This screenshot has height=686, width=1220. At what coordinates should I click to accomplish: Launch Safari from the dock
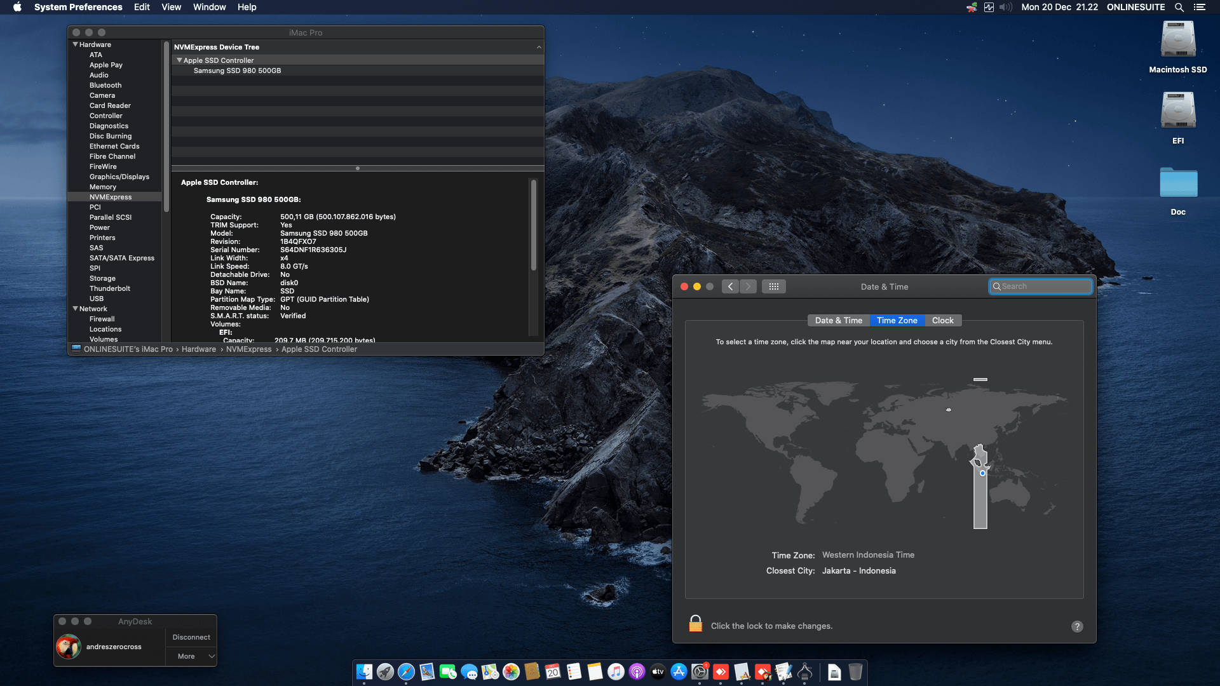(x=406, y=671)
